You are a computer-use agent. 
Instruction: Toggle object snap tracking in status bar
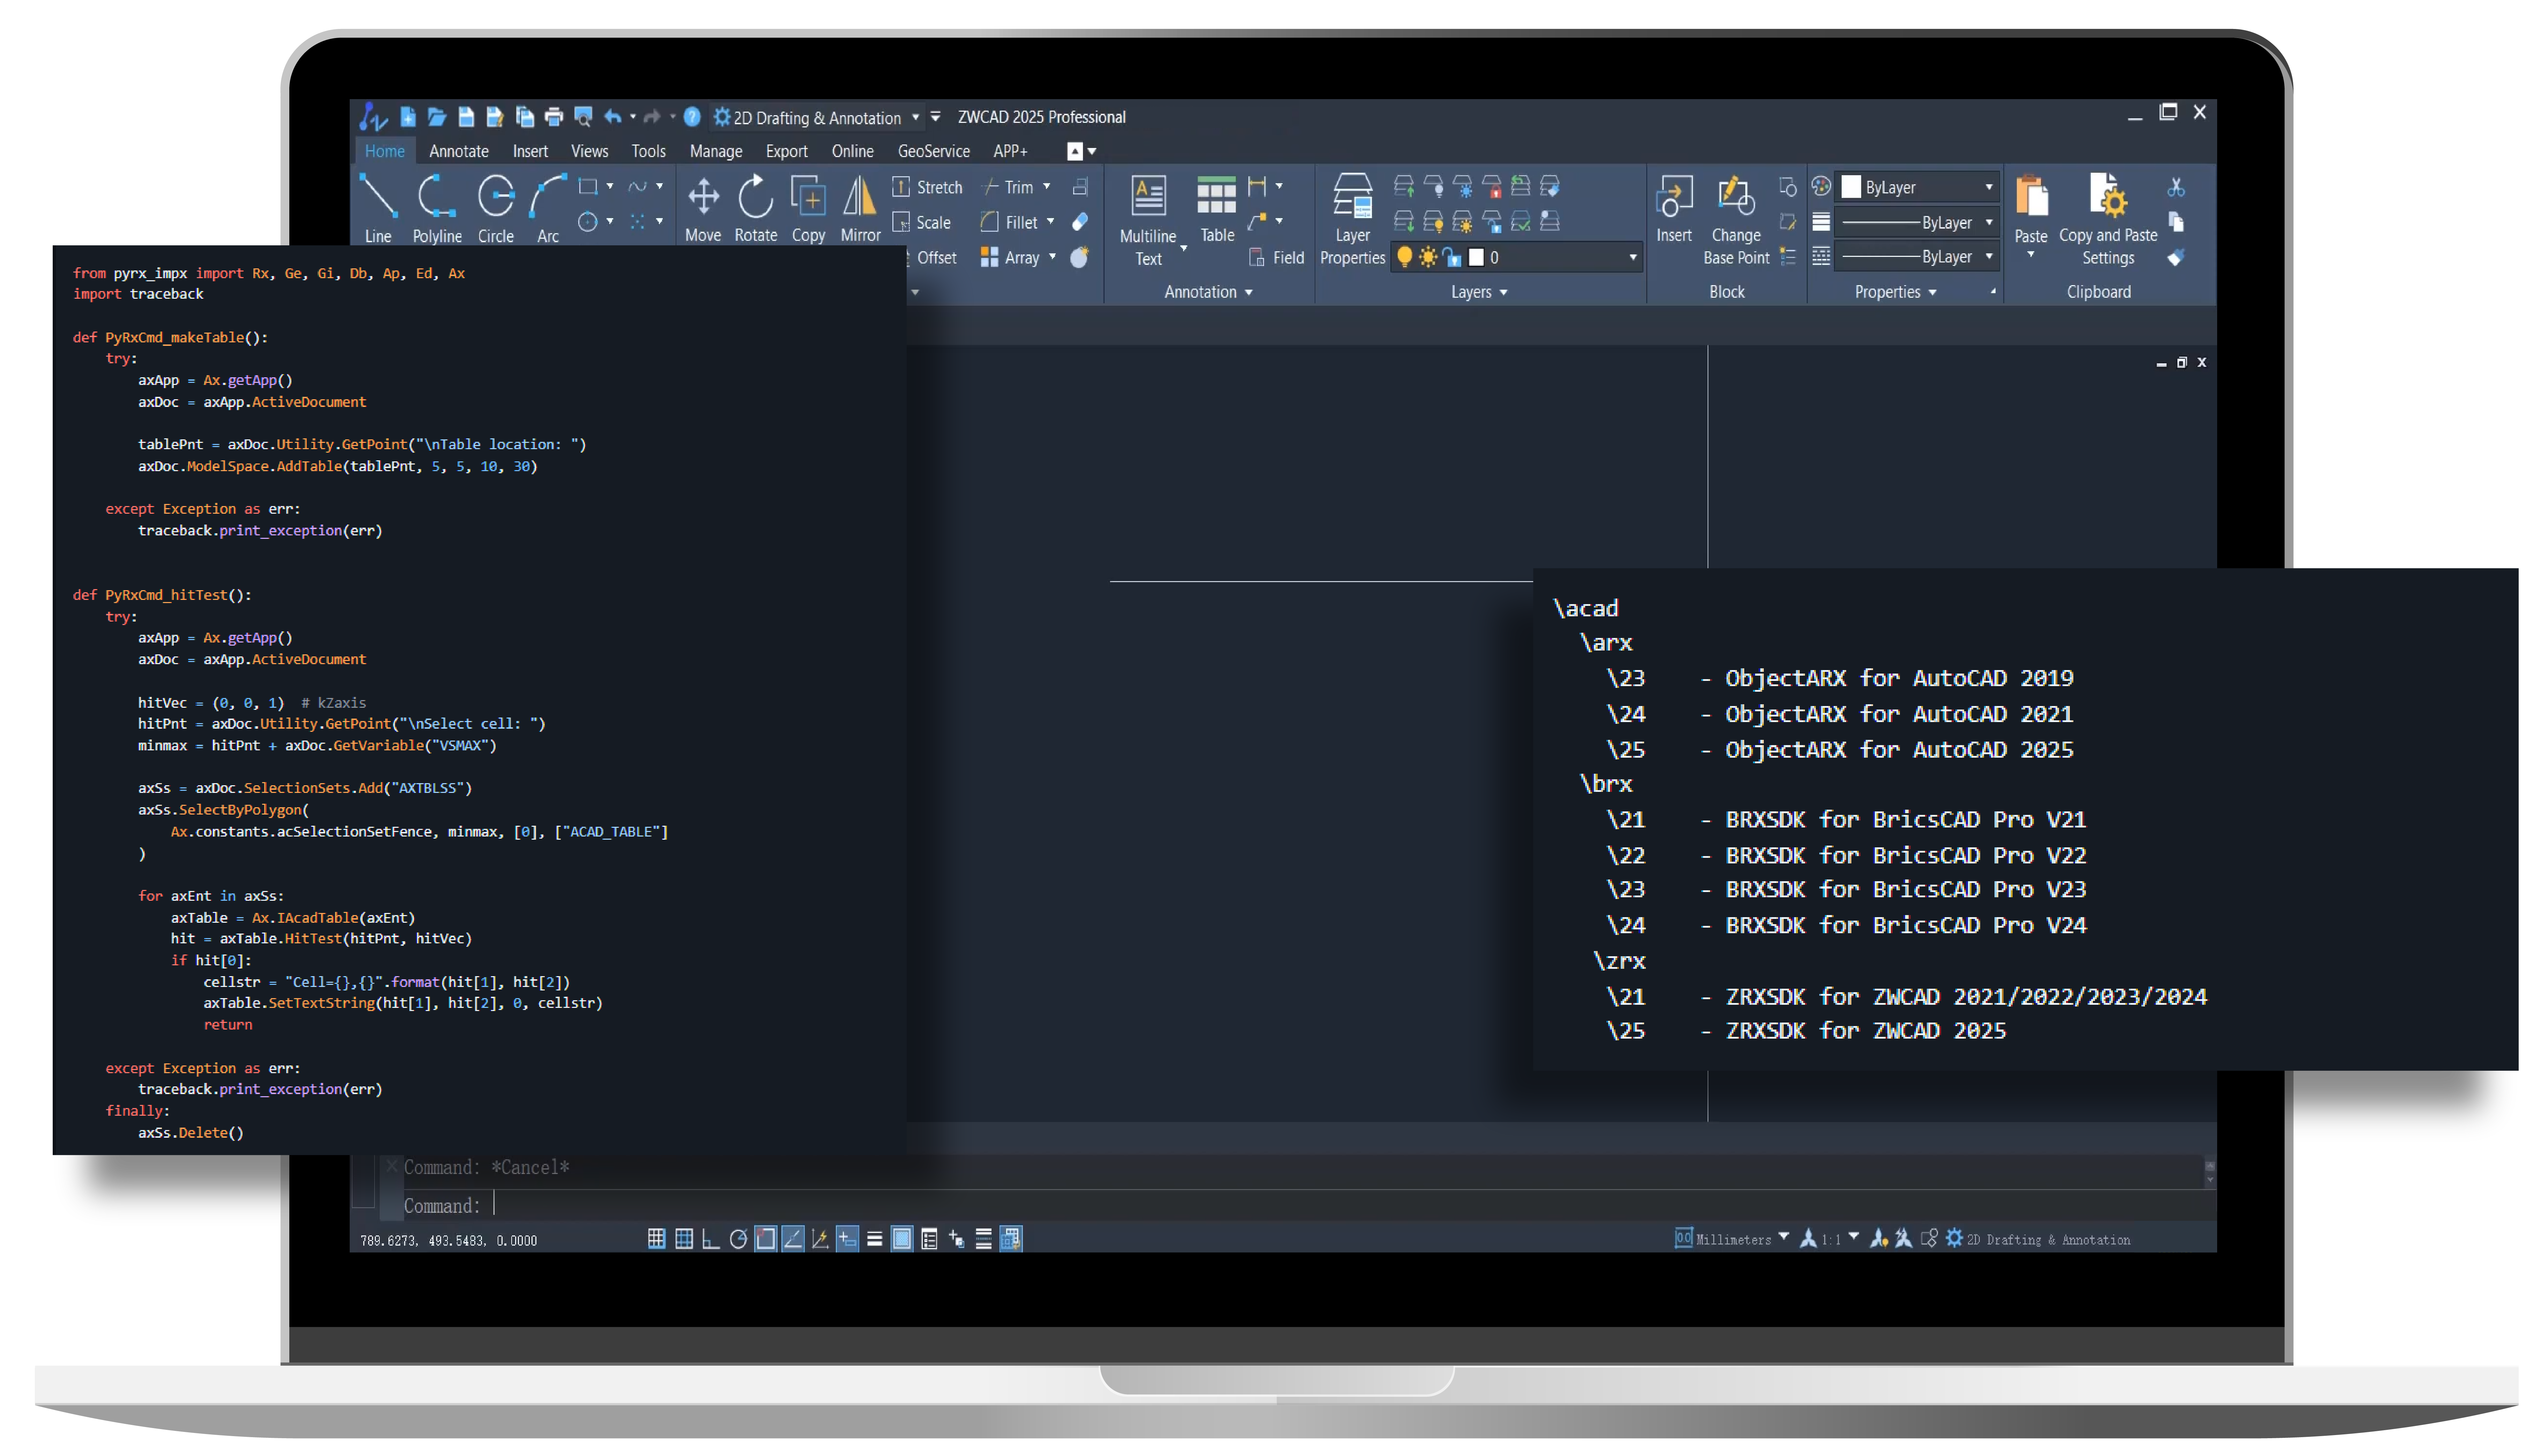point(793,1239)
